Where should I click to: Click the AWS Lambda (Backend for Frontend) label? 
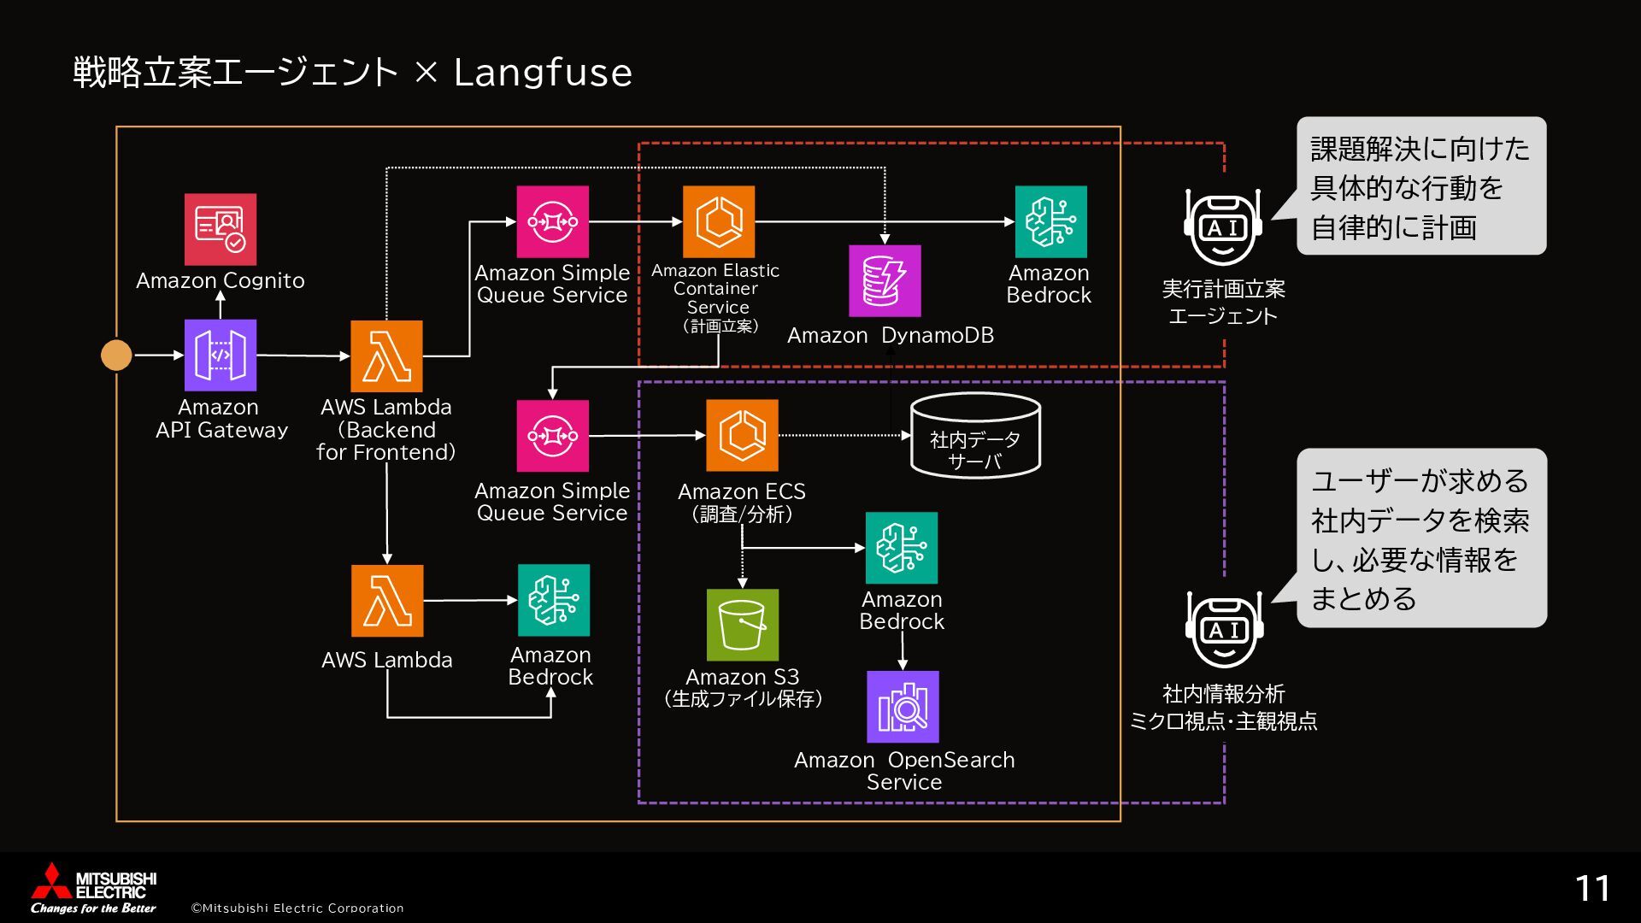pyautogui.click(x=386, y=430)
